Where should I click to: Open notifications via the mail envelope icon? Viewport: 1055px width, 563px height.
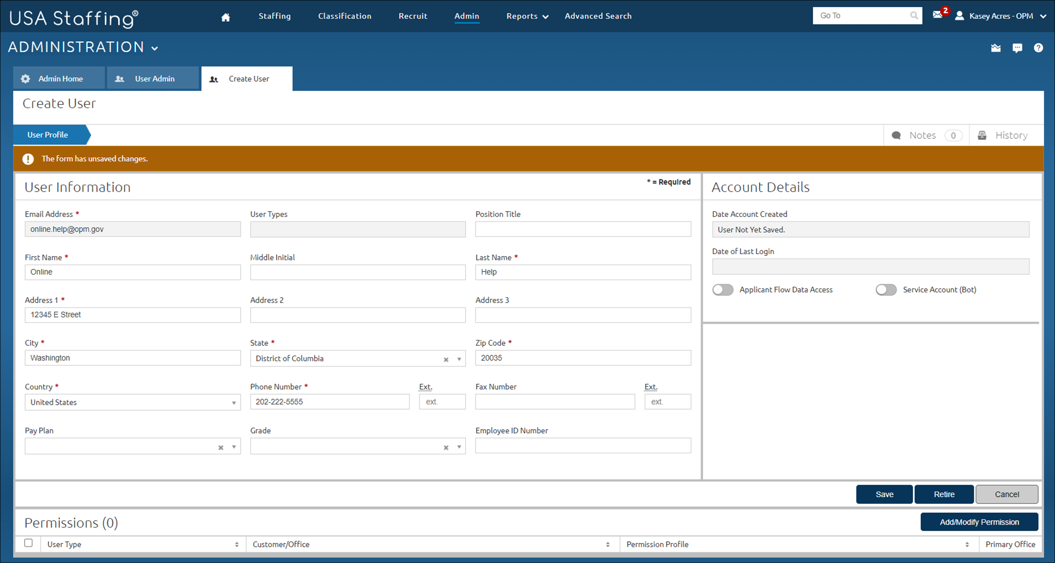click(937, 16)
